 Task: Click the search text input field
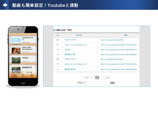point(97,83)
